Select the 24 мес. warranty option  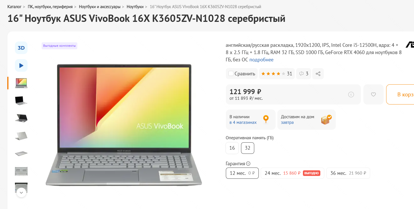(x=292, y=173)
